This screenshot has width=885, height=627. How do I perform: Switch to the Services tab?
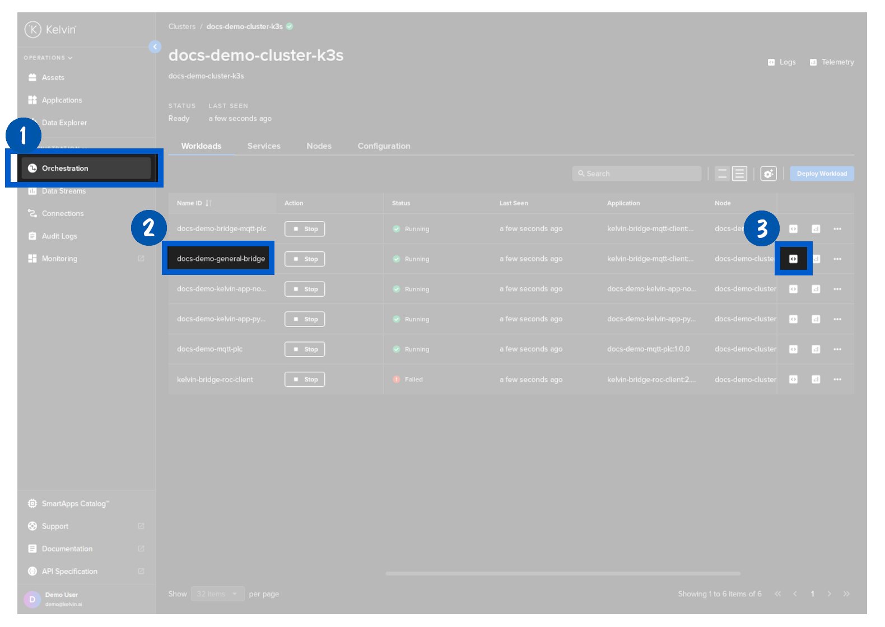coord(264,146)
